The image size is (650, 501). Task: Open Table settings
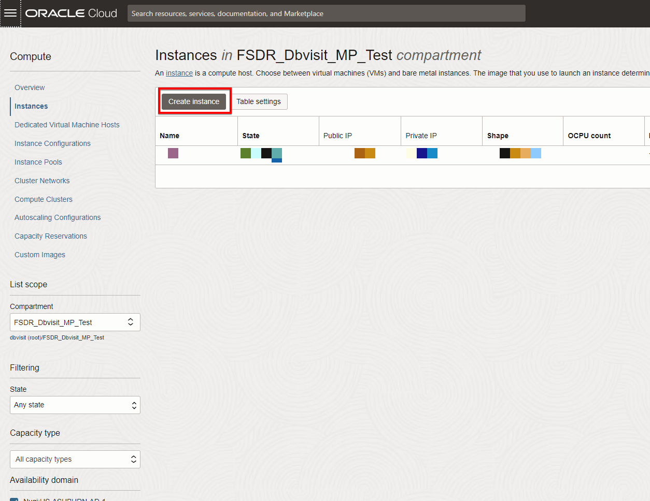point(259,101)
